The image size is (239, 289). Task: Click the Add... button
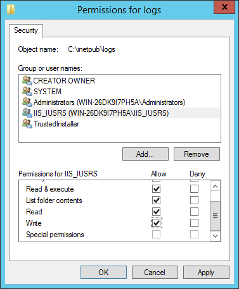(145, 154)
